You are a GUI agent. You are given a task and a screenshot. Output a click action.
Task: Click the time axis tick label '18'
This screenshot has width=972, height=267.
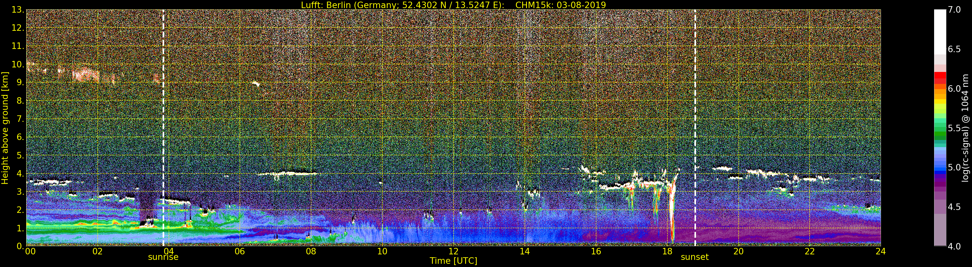667,251
